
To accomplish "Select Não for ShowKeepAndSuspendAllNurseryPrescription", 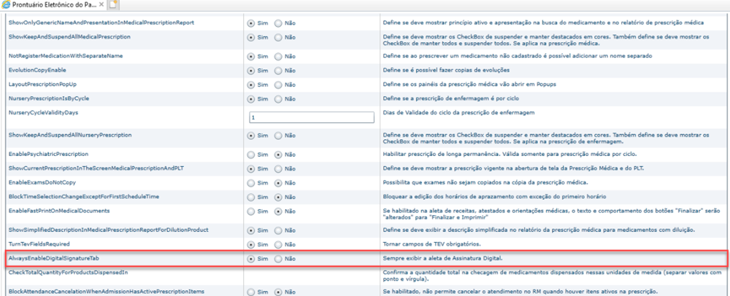I will pos(278,136).
